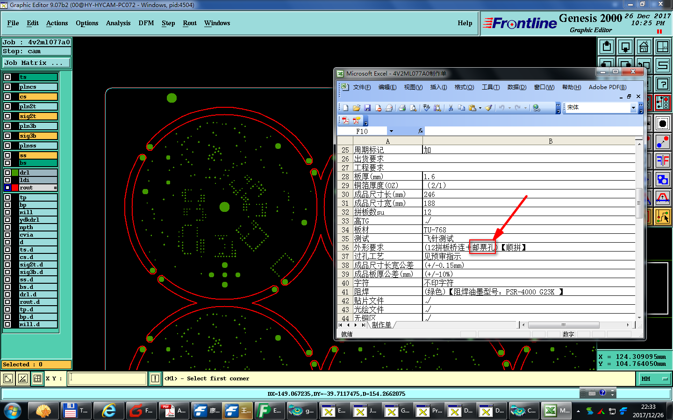
Task: Show hidden tray icons arrow
Action: click(578, 411)
